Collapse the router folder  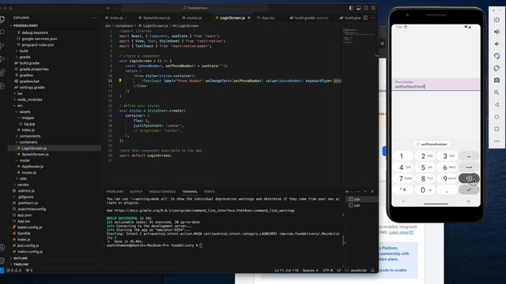coord(25,160)
